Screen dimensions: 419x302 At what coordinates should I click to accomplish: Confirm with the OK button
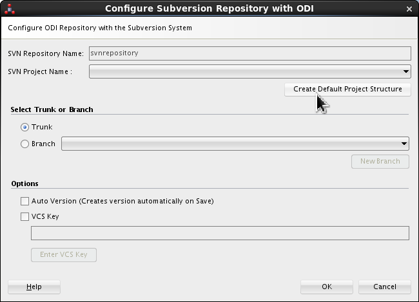pos(327,287)
